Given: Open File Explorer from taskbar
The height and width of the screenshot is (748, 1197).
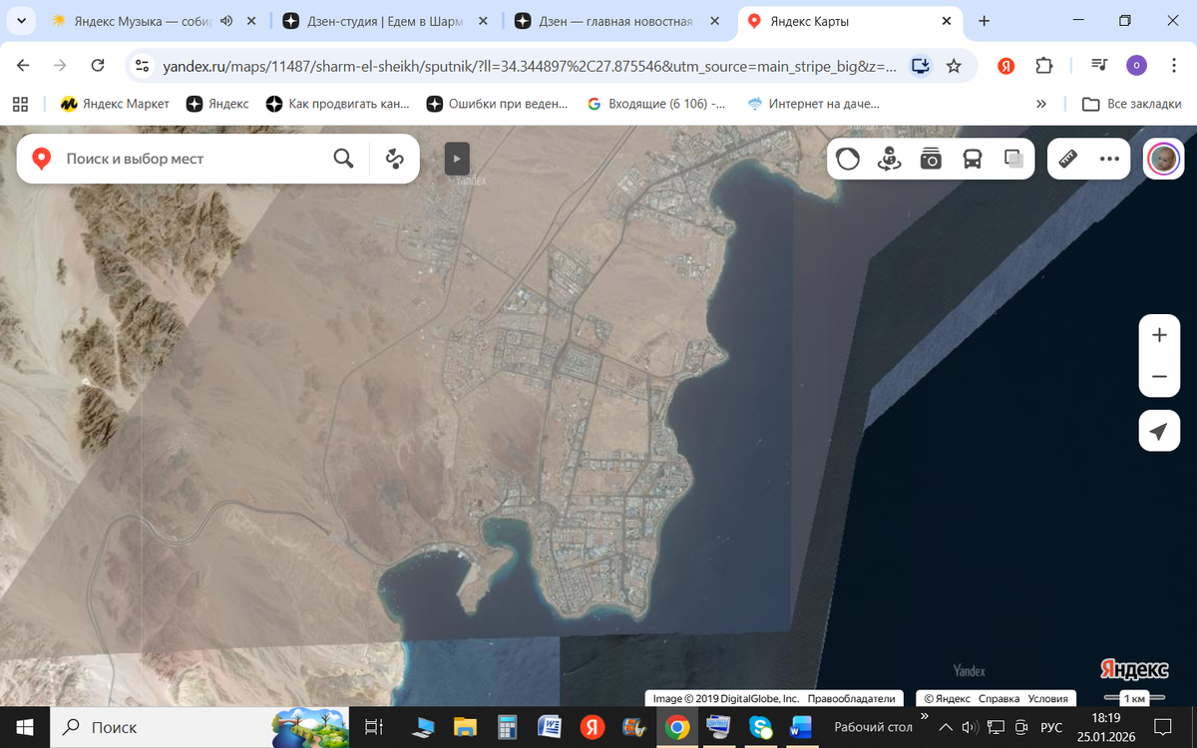Looking at the screenshot, I should (465, 727).
